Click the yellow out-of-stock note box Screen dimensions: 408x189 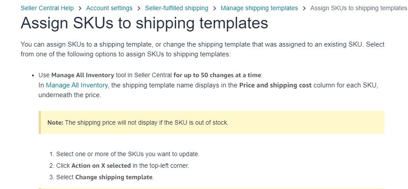[211, 122]
